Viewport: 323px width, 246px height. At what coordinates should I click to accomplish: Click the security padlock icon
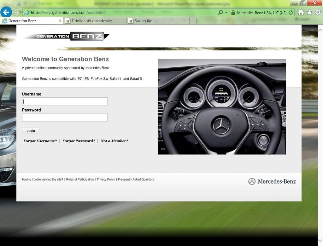[233, 13]
